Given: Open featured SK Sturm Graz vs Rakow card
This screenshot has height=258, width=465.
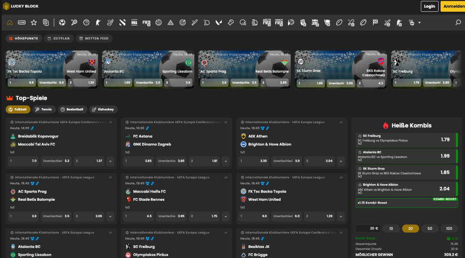Looking at the screenshot, I should point(341,69).
